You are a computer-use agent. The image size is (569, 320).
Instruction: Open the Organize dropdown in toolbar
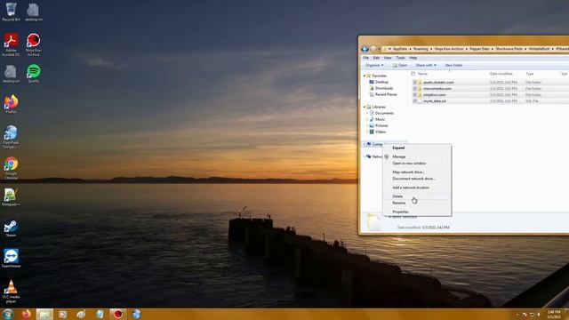click(x=374, y=65)
